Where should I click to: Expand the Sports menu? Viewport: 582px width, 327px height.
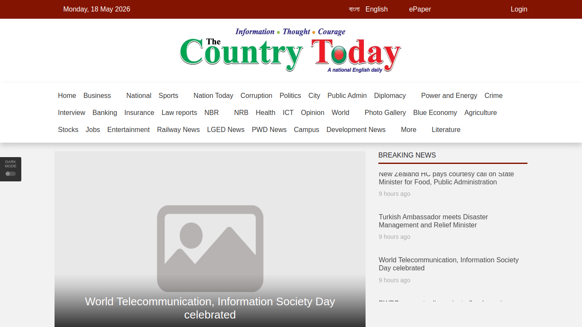(x=168, y=96)
